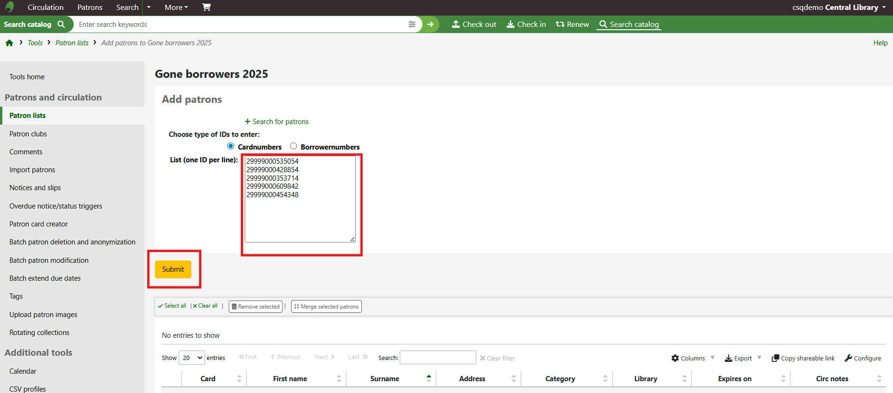Open Batch patron modification in sidebar
893x393 pixels.
pyautogui.click(x=49, y=260)
